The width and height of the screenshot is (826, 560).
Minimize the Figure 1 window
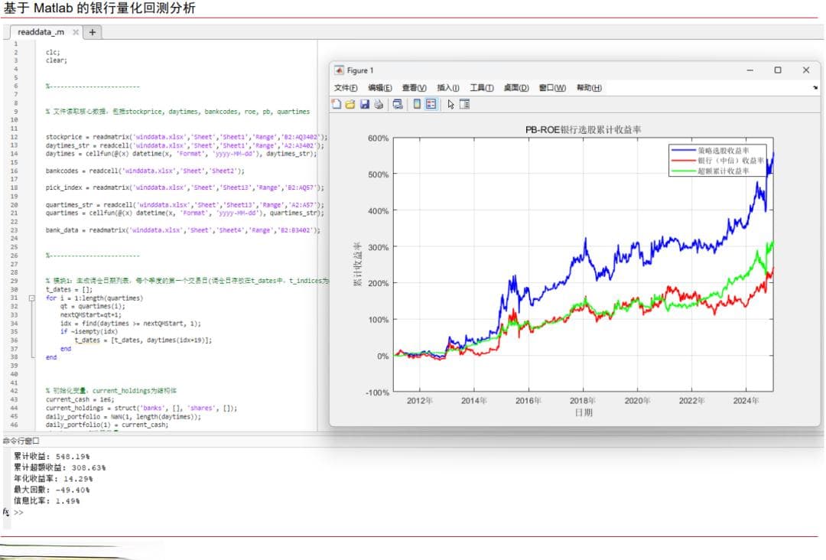[750, 70]
